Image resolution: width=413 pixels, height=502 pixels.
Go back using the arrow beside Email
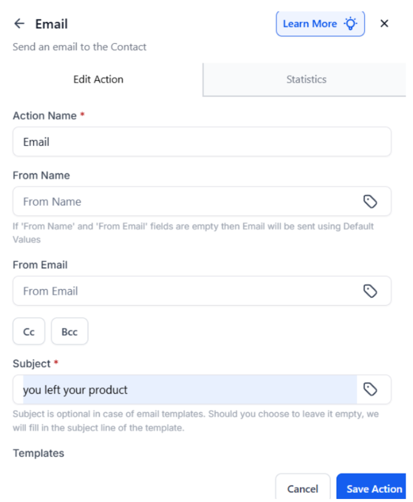20,24
